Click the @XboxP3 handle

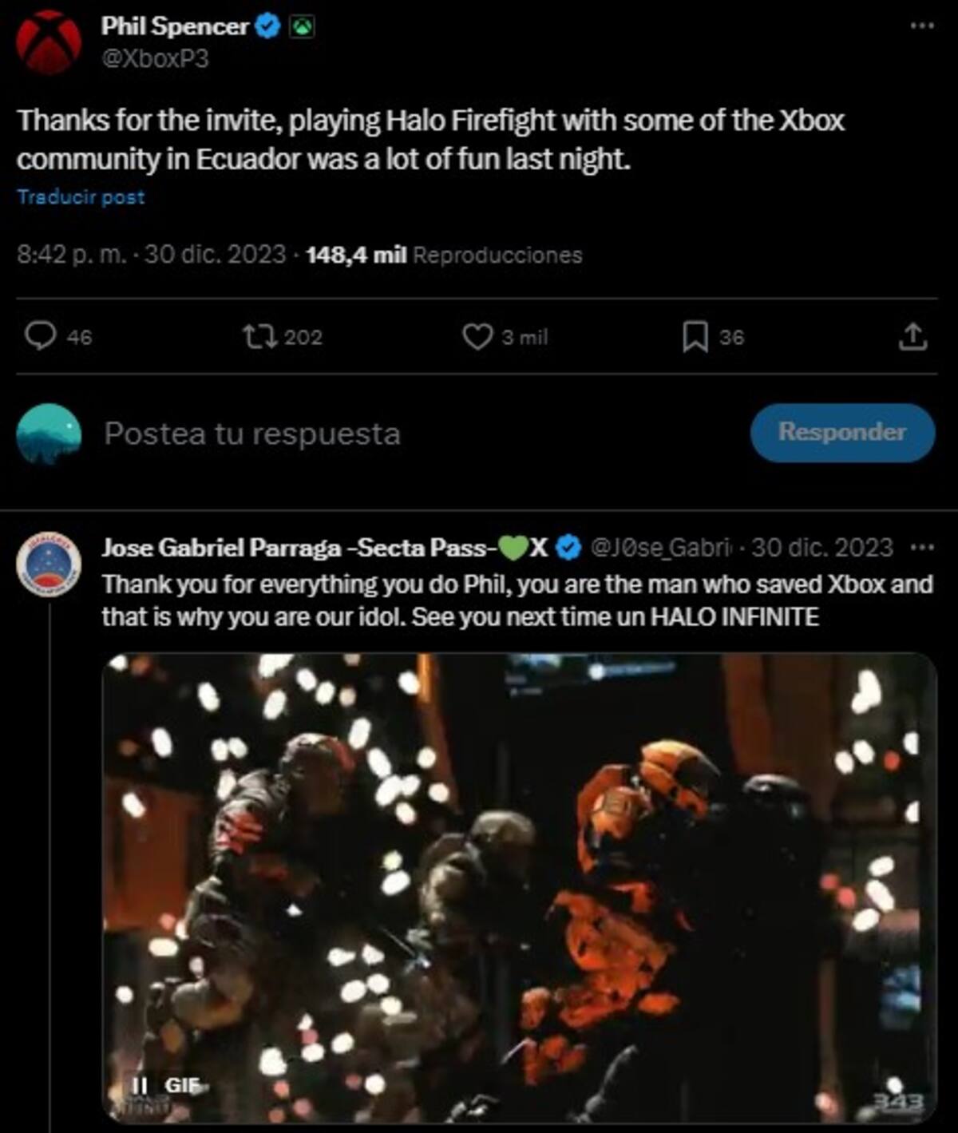coord(155,59)
